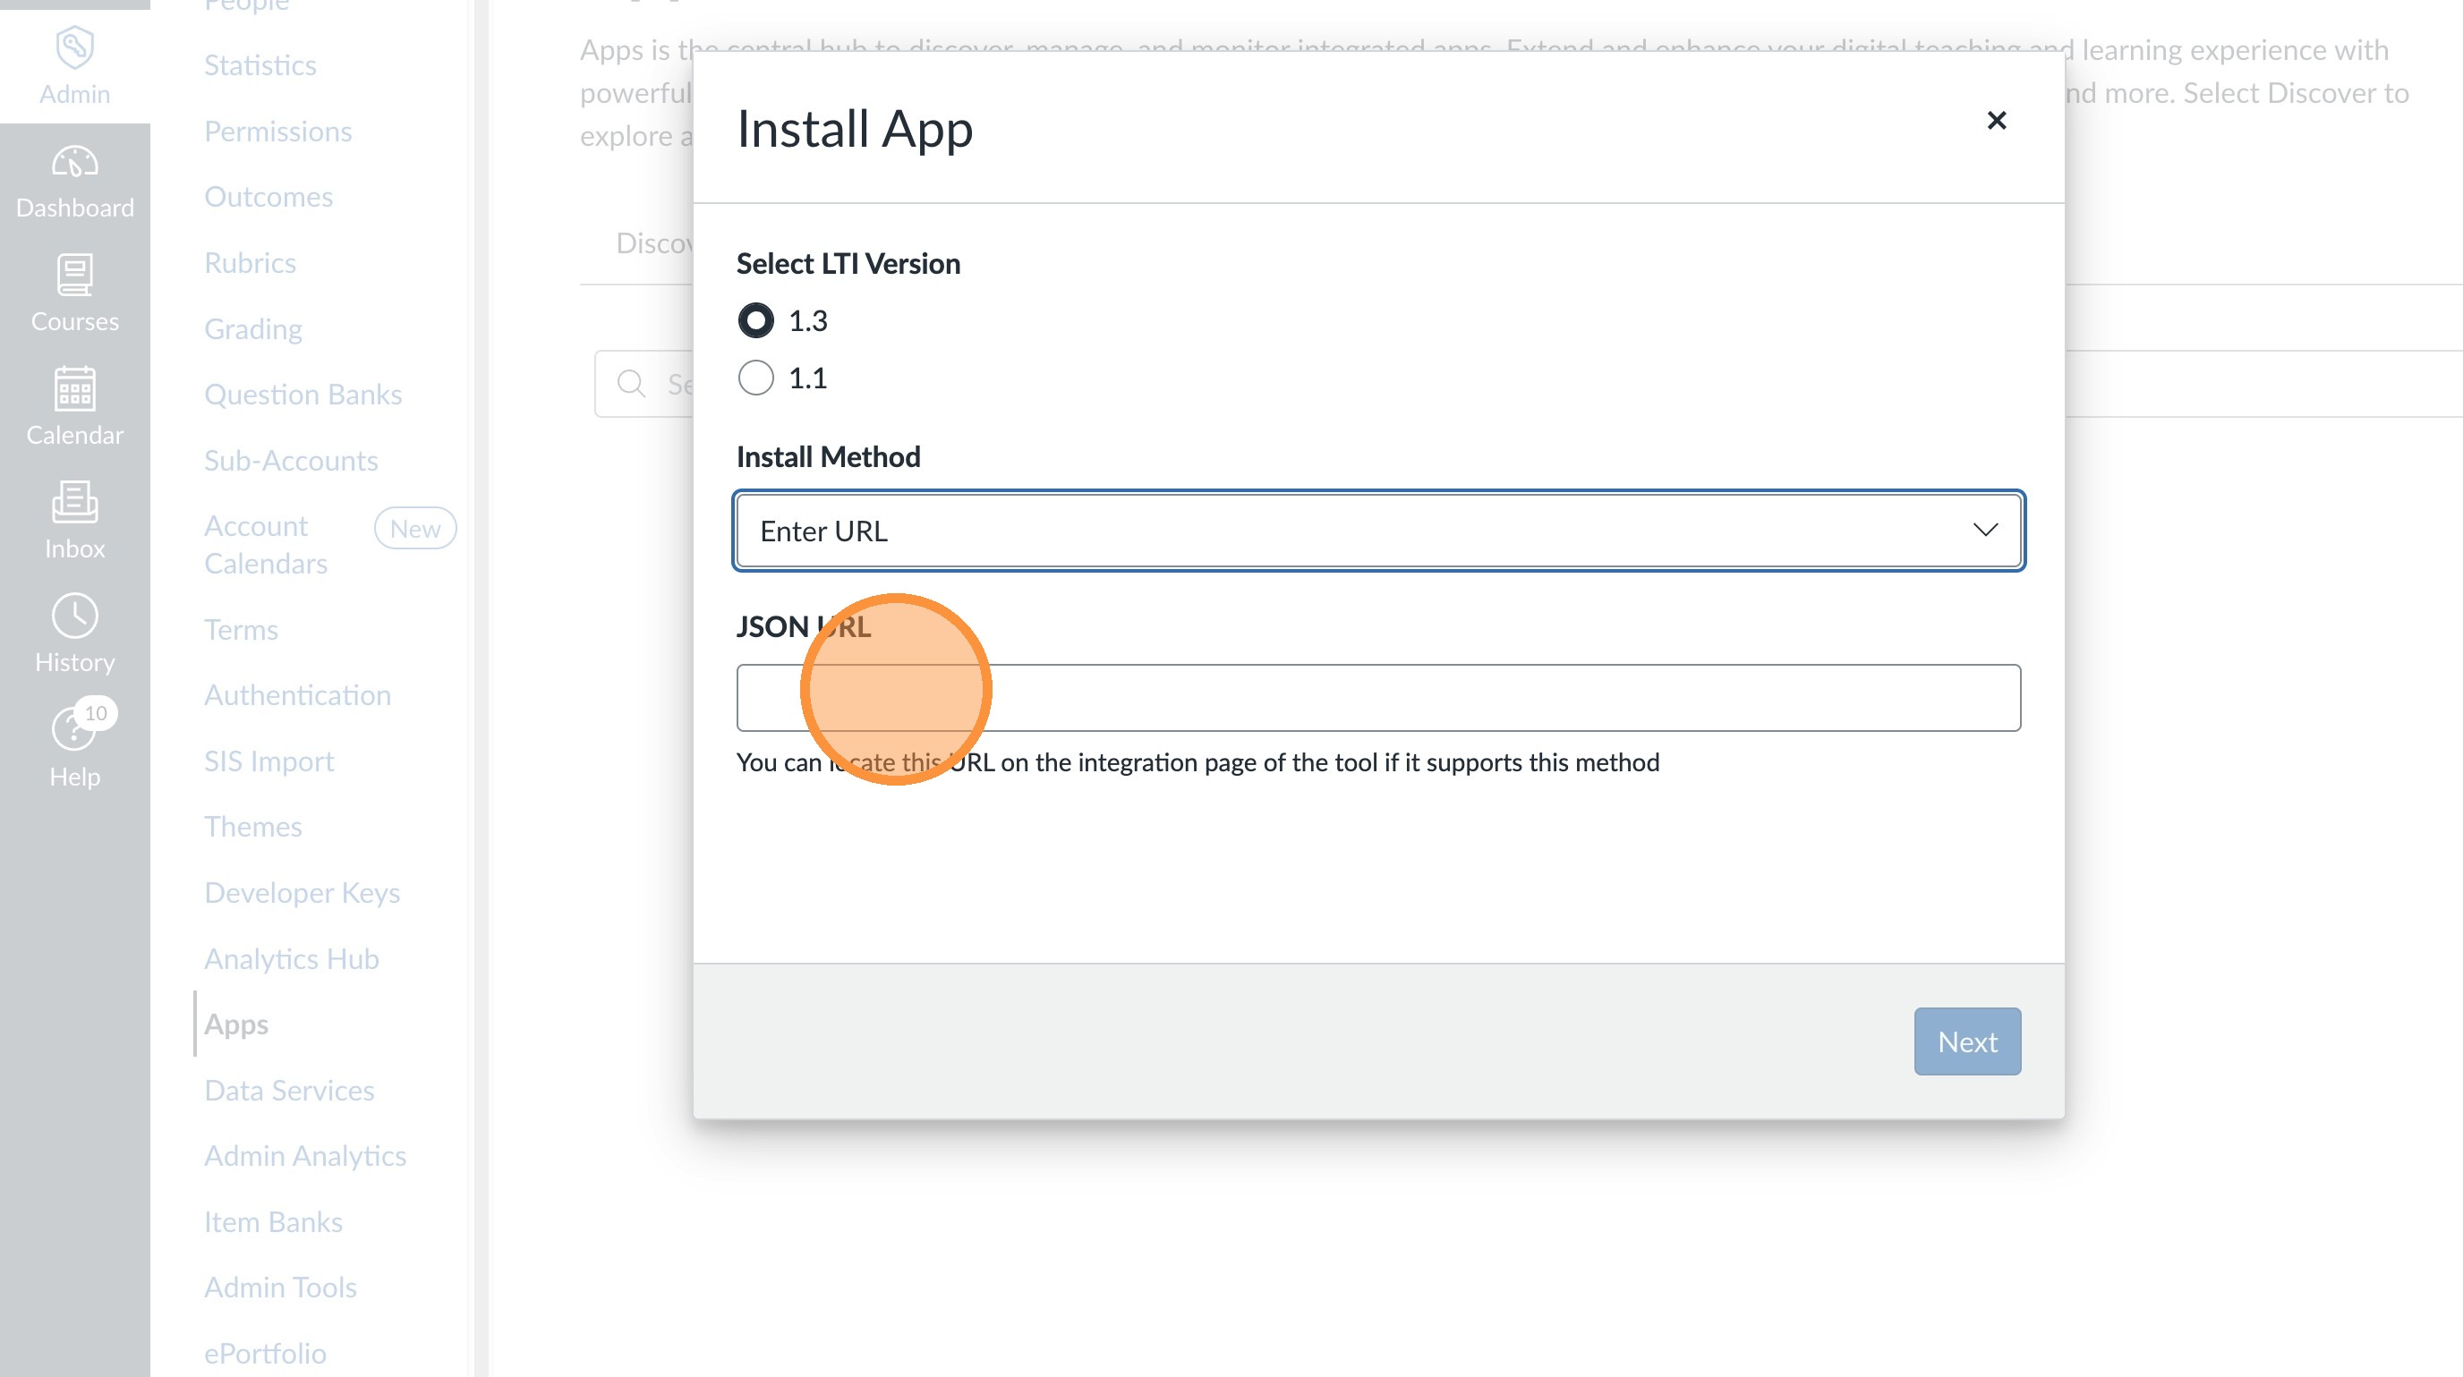This screenshot has width=2463, height=1377.
Task: Navigate to Sub-Accounts
Action: coord(291,461)
